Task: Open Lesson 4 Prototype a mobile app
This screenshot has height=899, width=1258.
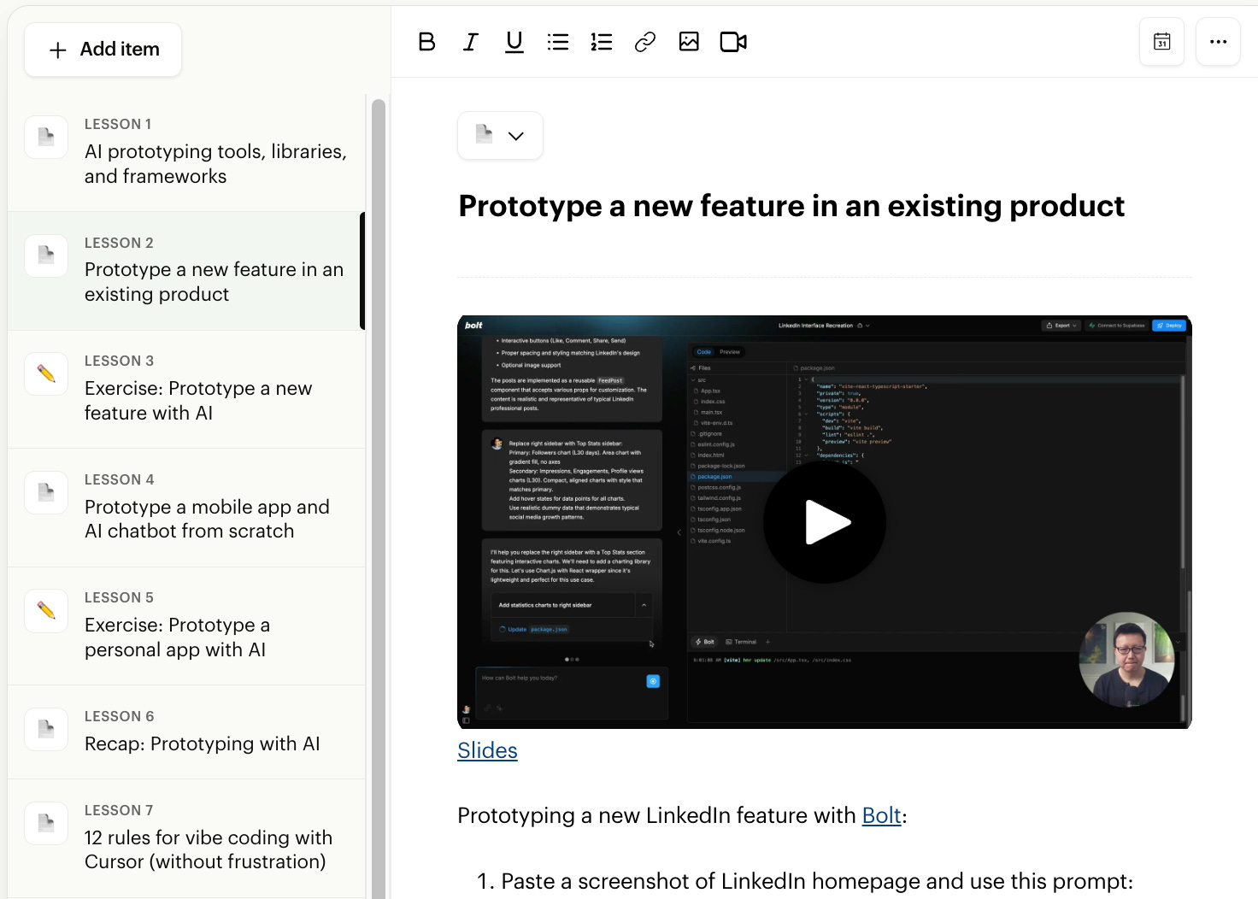Action: [x=186, y=508]
